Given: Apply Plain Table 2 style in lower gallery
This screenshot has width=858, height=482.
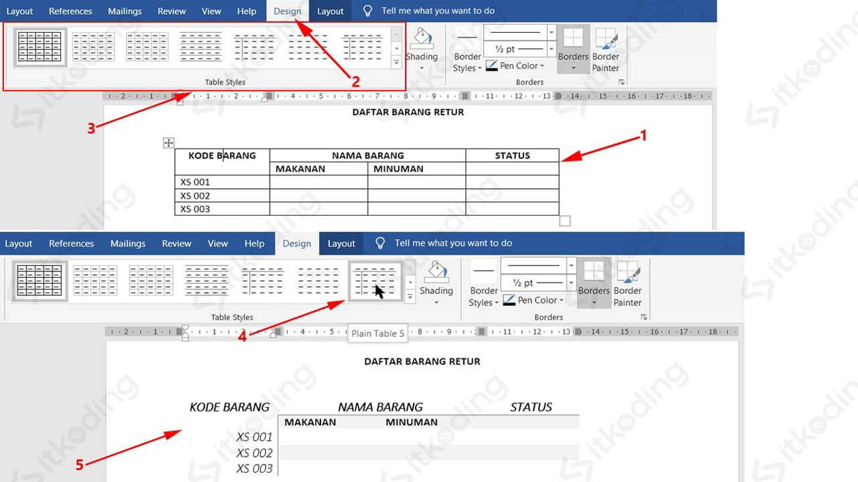Looking at the screenshot, I should tap(206, 280).
